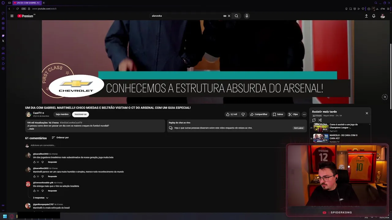This screenshot has height=220, width=392.
Task: Open the CazéTV channel name link
Action: point(37,113)
